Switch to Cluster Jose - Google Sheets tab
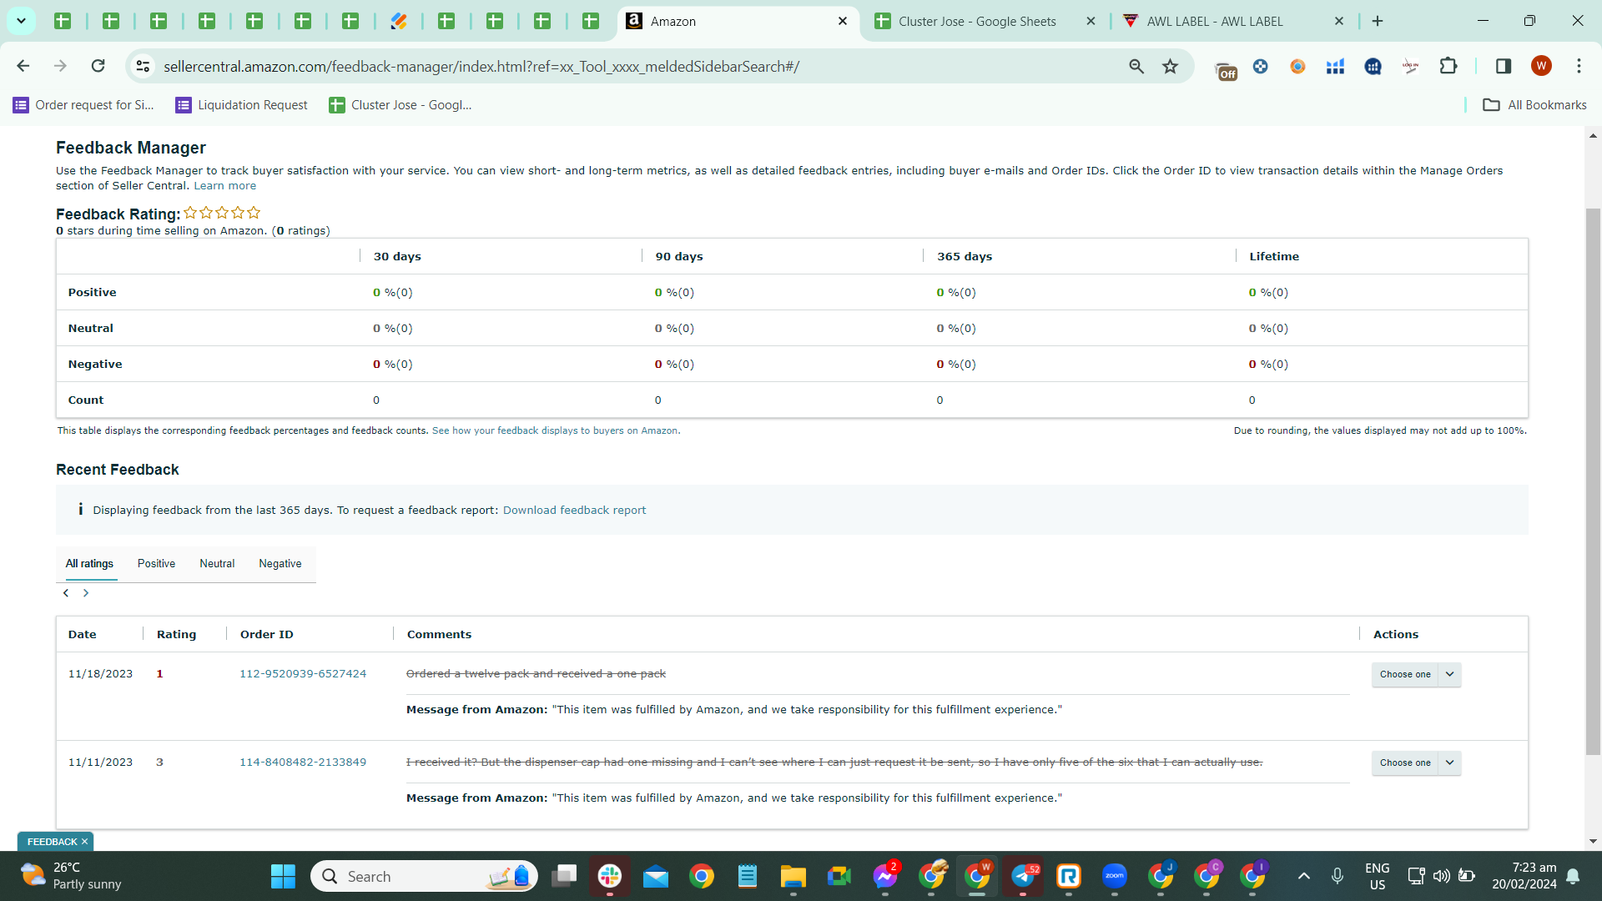 977,21
